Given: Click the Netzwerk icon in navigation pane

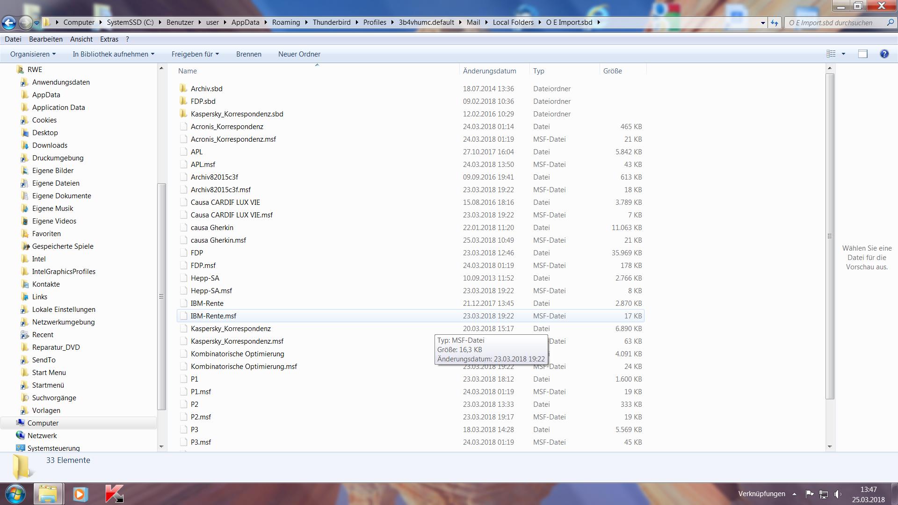Looking at the screenshot, I should [x=20, y=435].
